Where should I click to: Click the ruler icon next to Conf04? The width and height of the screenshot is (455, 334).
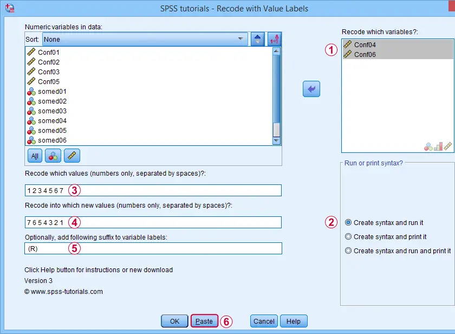[348, 44]
